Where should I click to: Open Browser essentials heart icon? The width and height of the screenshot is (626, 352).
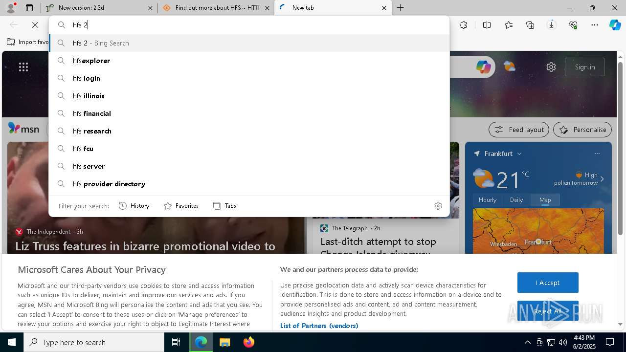pos(573,25)
